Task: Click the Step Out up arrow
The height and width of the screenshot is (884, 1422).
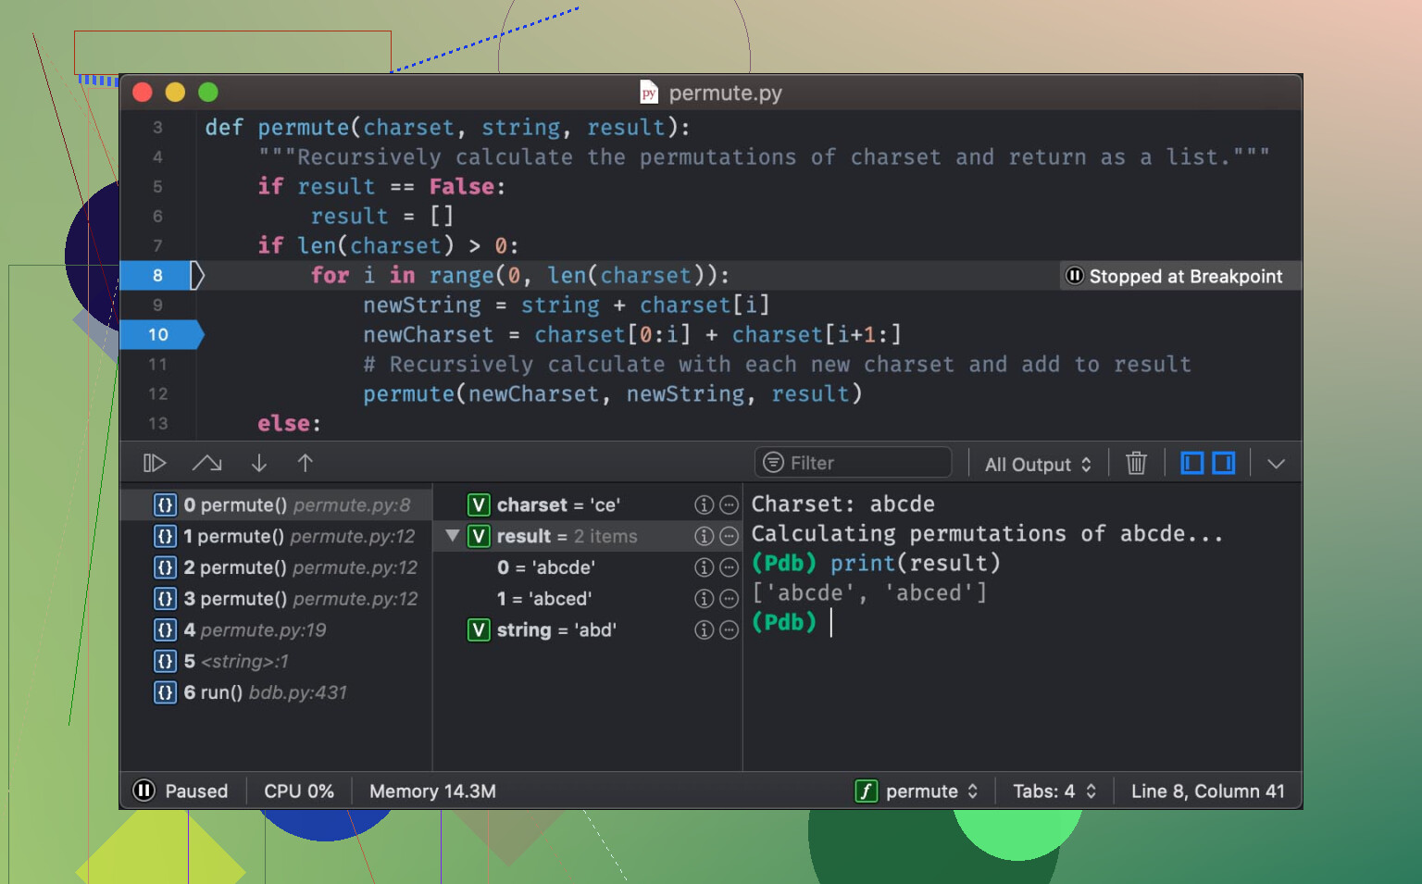Action: point(306,463)
